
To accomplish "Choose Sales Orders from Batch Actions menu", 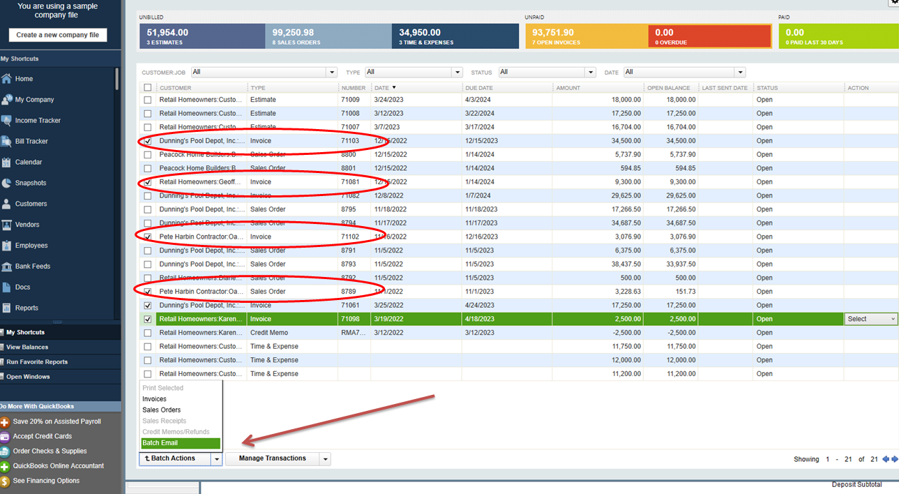I will (x=162, y=410).
